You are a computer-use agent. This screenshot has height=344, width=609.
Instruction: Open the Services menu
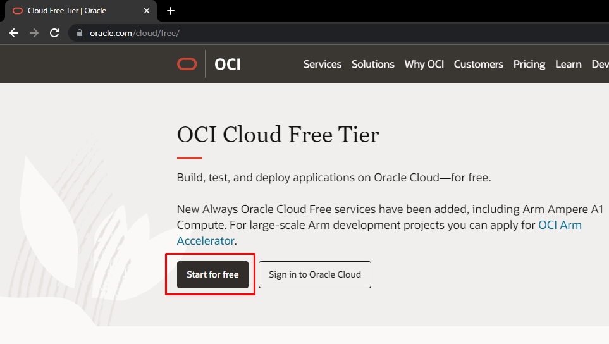click(323, 64)
